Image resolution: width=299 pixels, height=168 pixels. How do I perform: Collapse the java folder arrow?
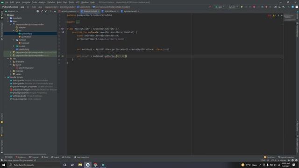pyautogui.click(x=8, y=21)
